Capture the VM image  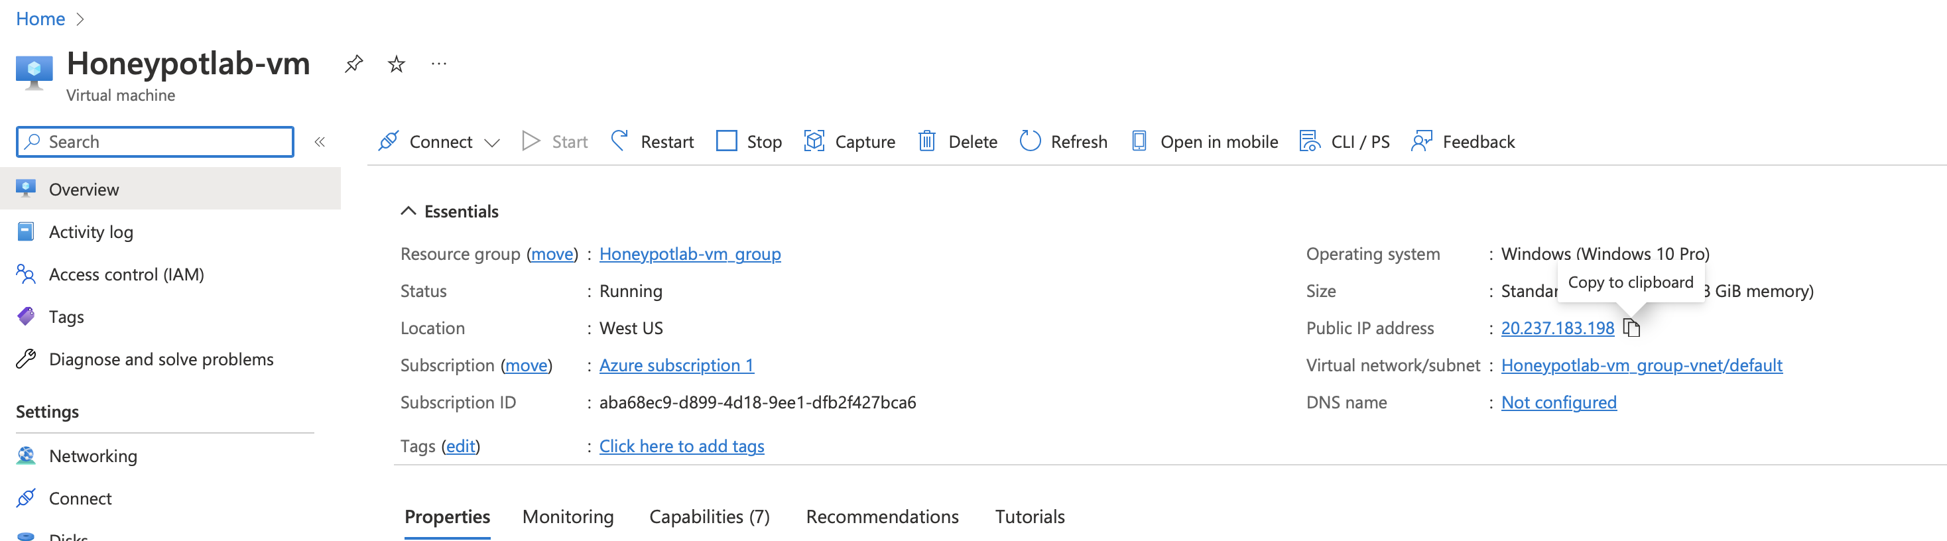(x=849, y=141)
